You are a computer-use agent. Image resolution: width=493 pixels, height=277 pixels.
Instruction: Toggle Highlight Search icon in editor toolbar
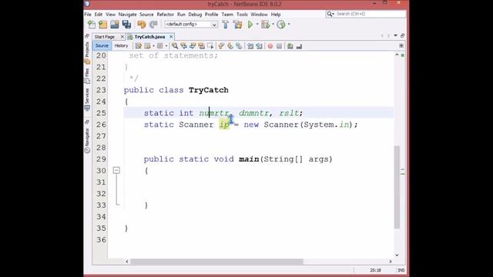201,46
